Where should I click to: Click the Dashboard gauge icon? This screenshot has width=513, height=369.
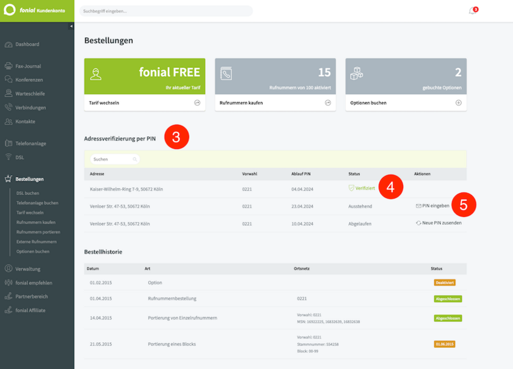tap(9, 44)
